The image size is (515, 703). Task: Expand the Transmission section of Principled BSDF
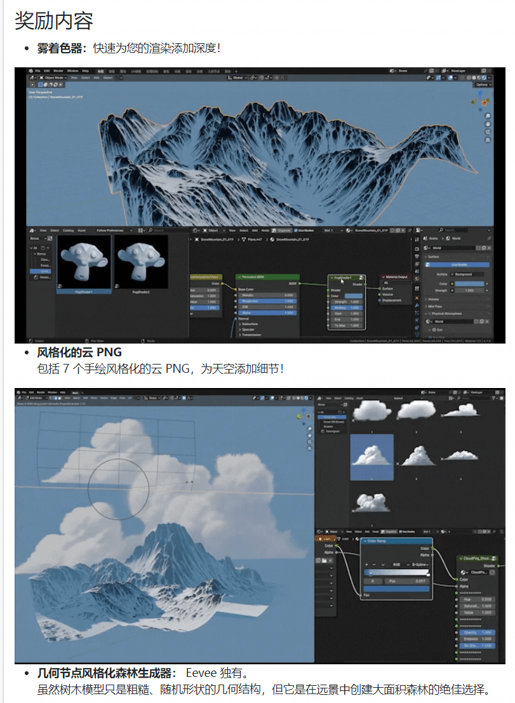pyautogui.click(x=250, y=335)
